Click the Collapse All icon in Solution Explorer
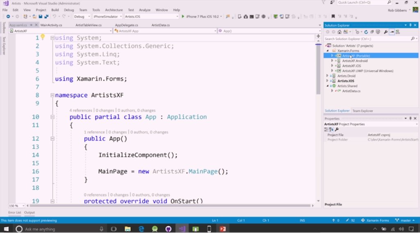The width and height of the screenshot is (420, 233). point(372,32)
